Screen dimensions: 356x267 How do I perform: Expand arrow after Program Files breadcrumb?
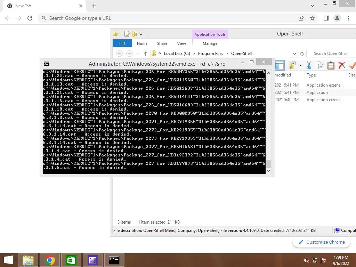pos(227,54)
